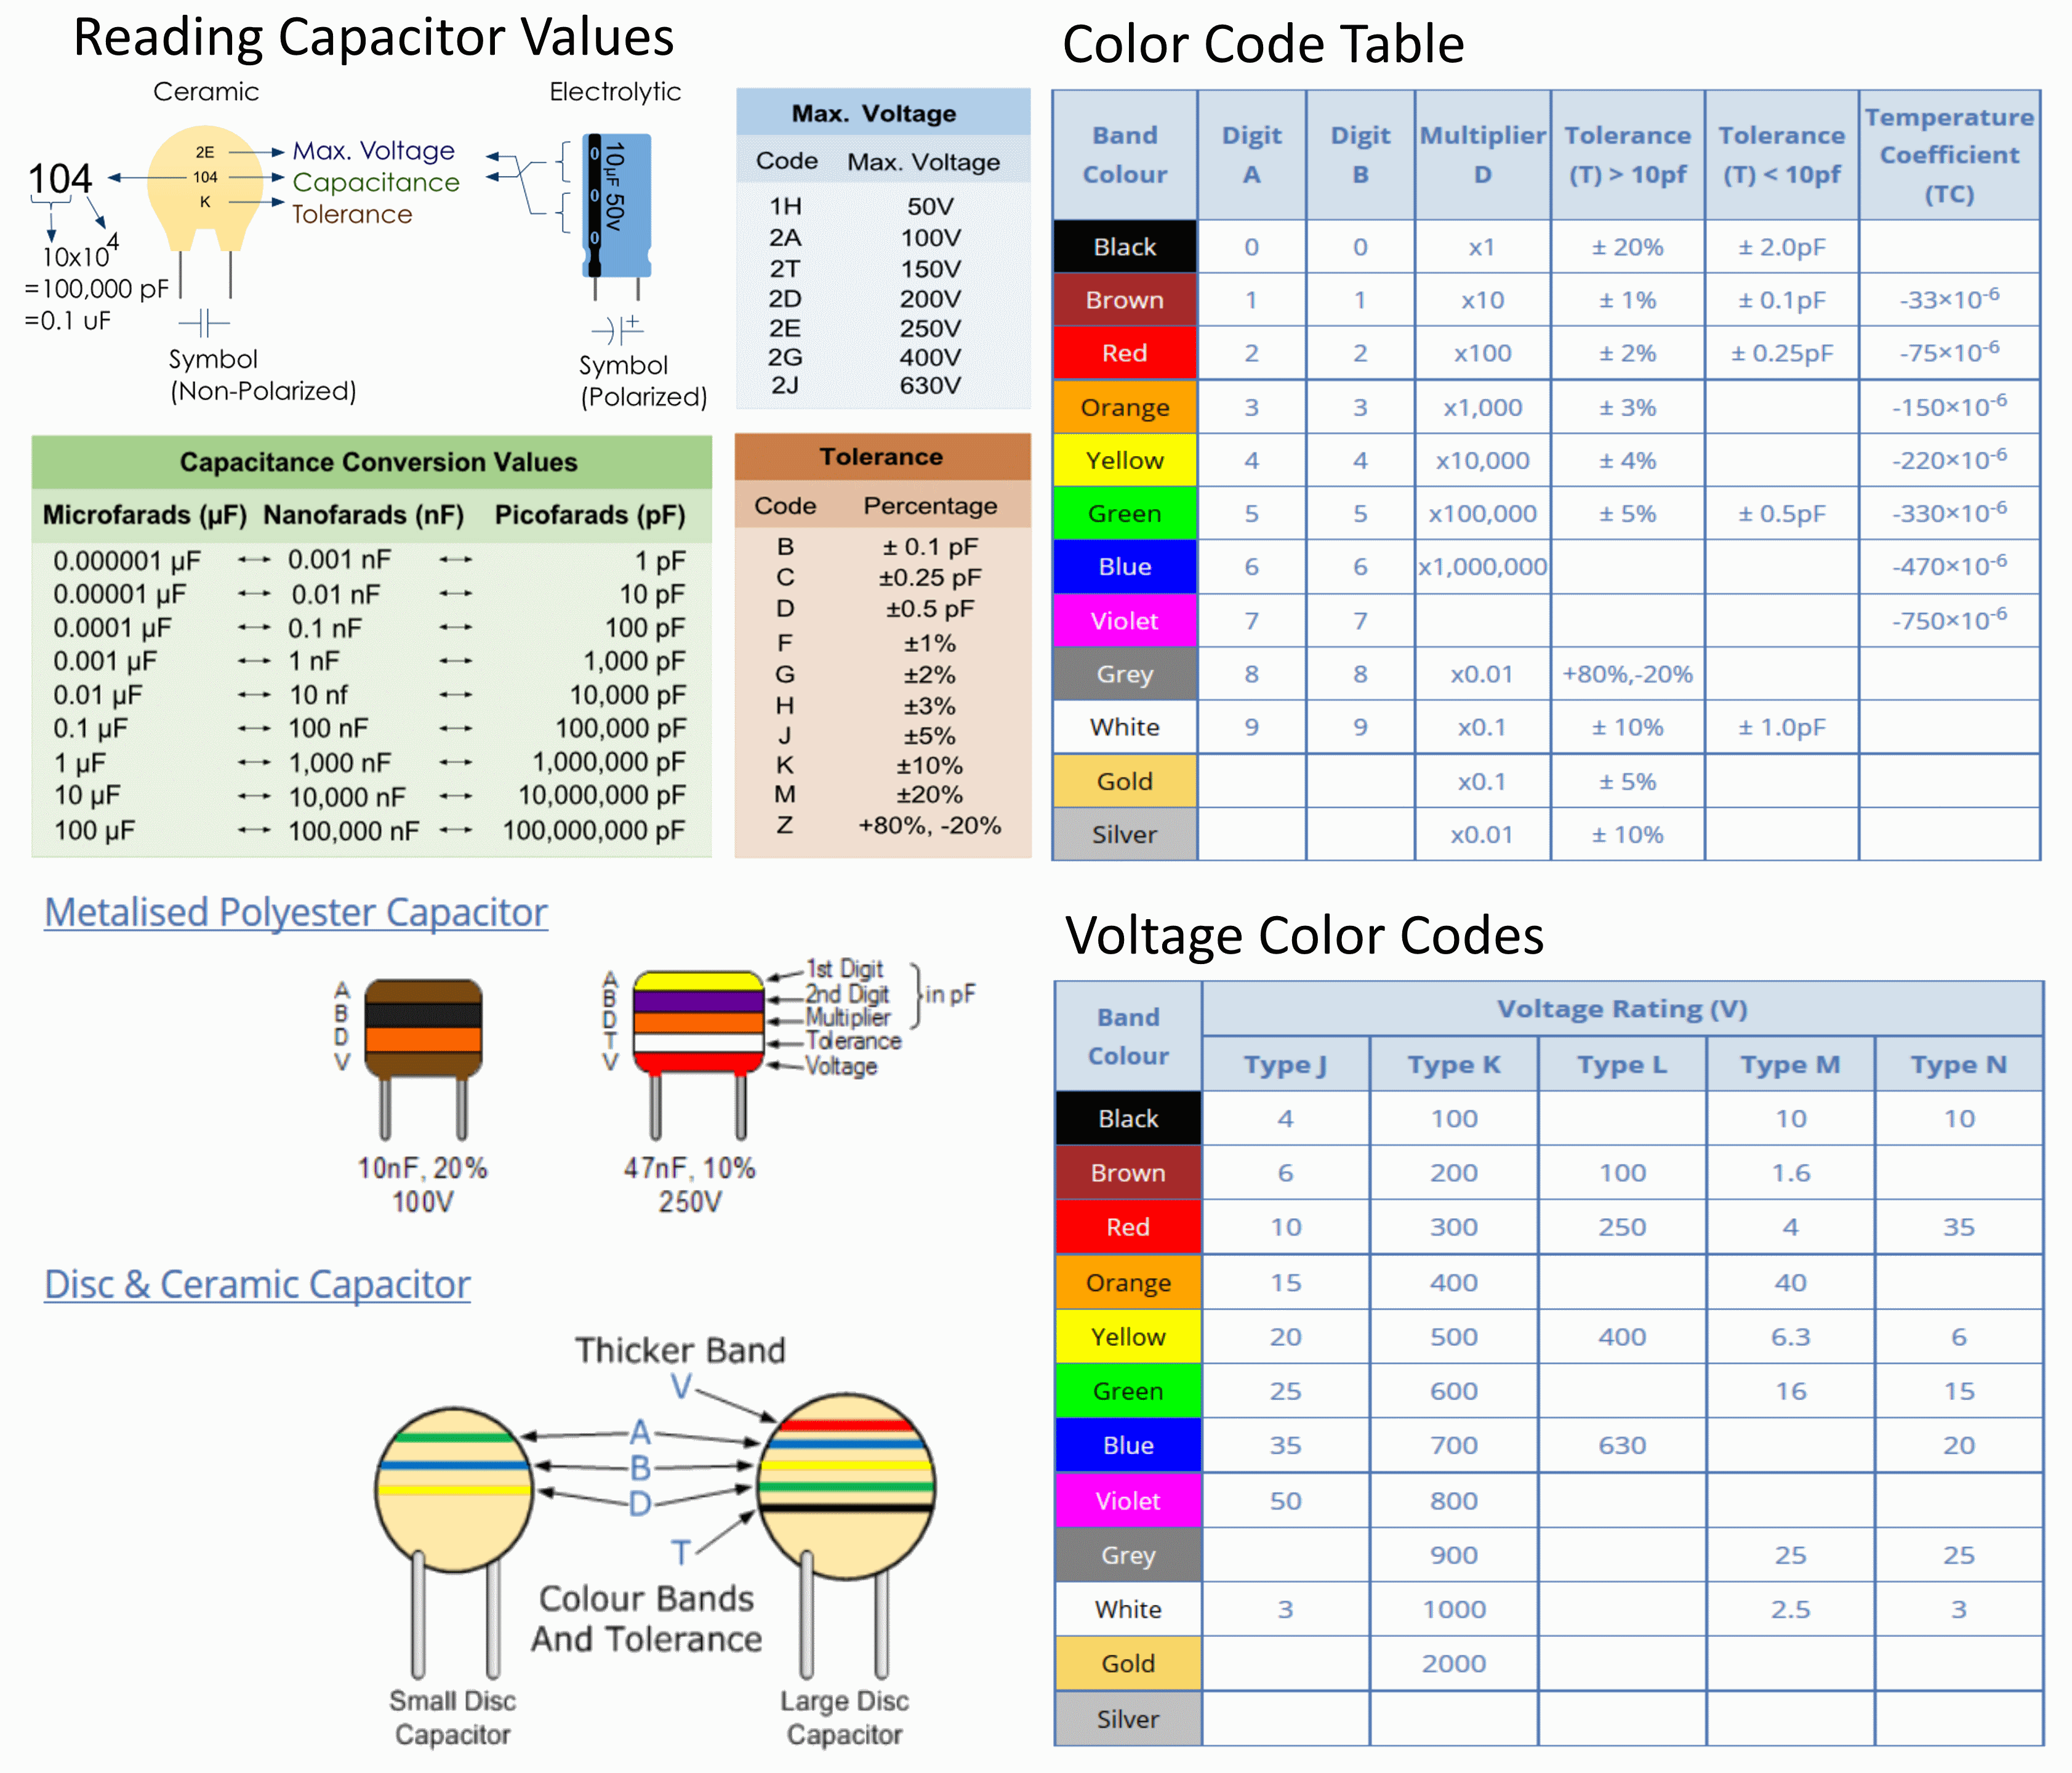Click the Metalised Polyester Capacitor link

tap(296, 912)
